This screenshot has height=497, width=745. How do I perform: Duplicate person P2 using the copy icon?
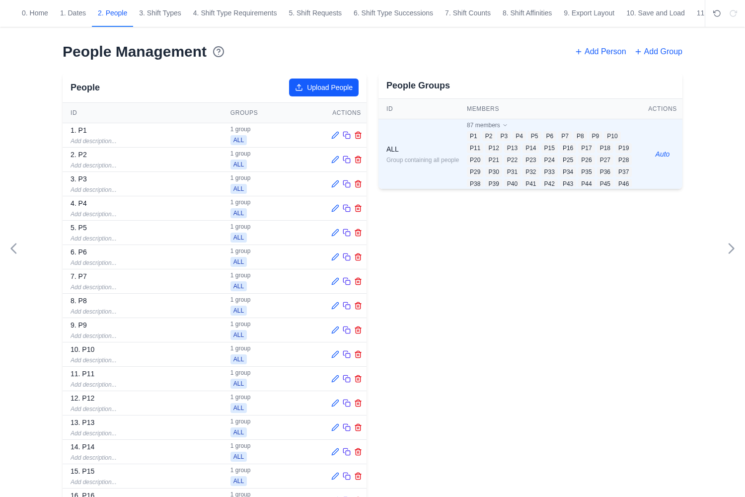[x=347, y=160]
